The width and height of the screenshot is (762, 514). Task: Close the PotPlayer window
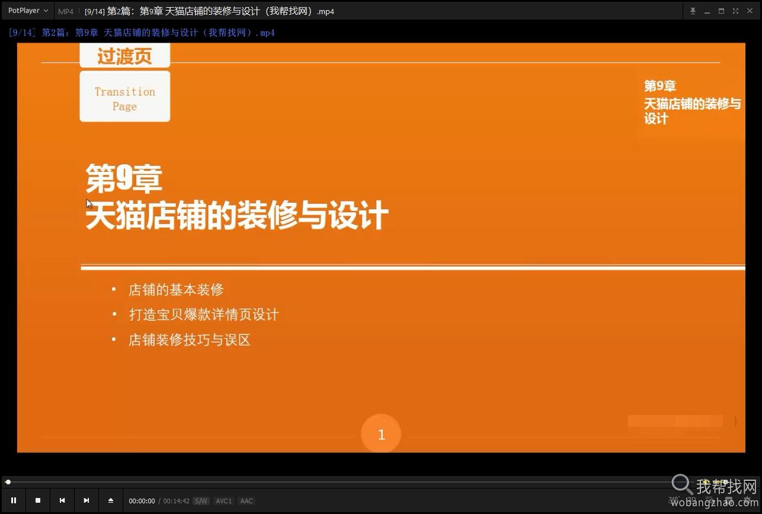[x=750, y=11]
